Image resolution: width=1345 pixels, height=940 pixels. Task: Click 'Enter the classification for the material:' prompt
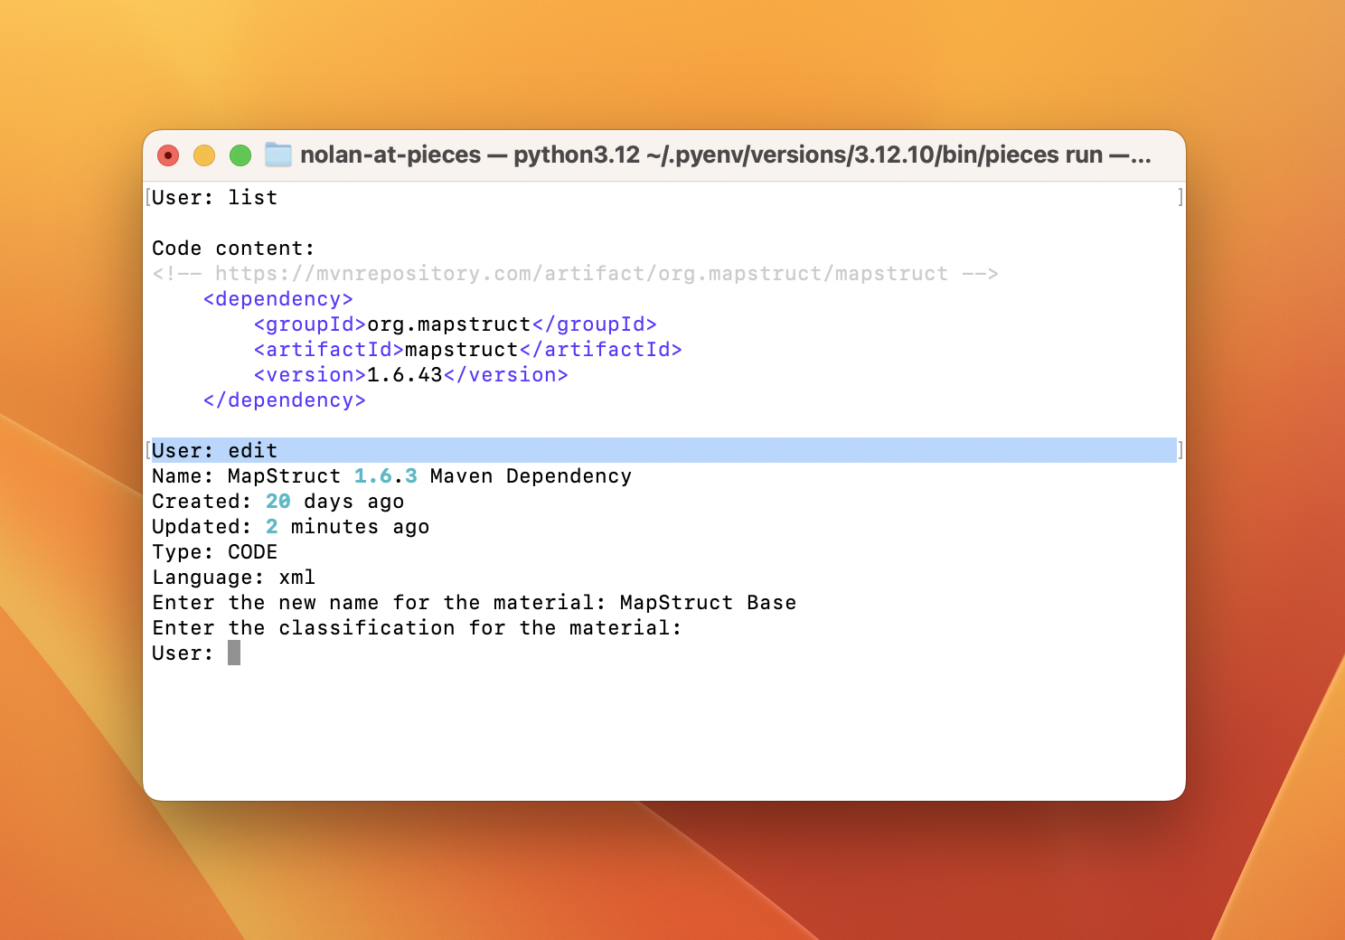417,628
